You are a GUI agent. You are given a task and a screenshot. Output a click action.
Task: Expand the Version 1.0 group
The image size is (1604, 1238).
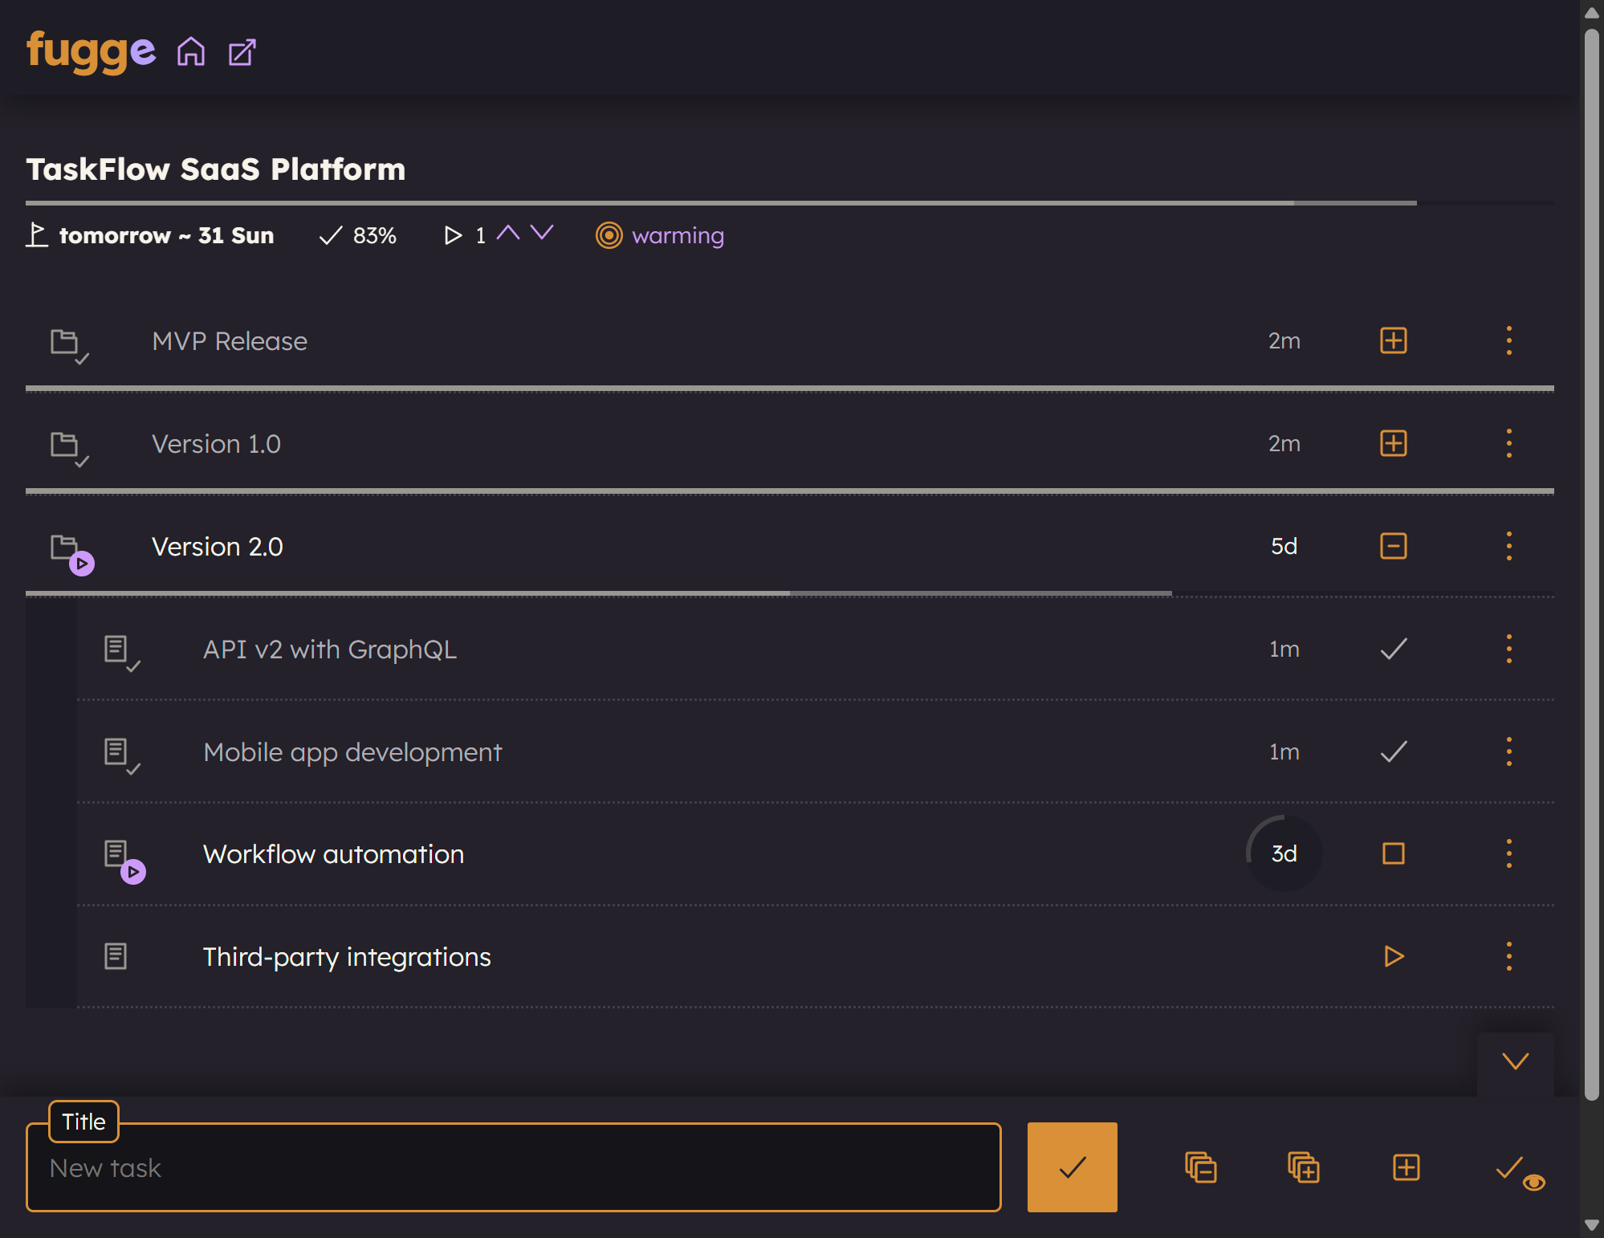pyautogui.click(x=1394, y=443)
